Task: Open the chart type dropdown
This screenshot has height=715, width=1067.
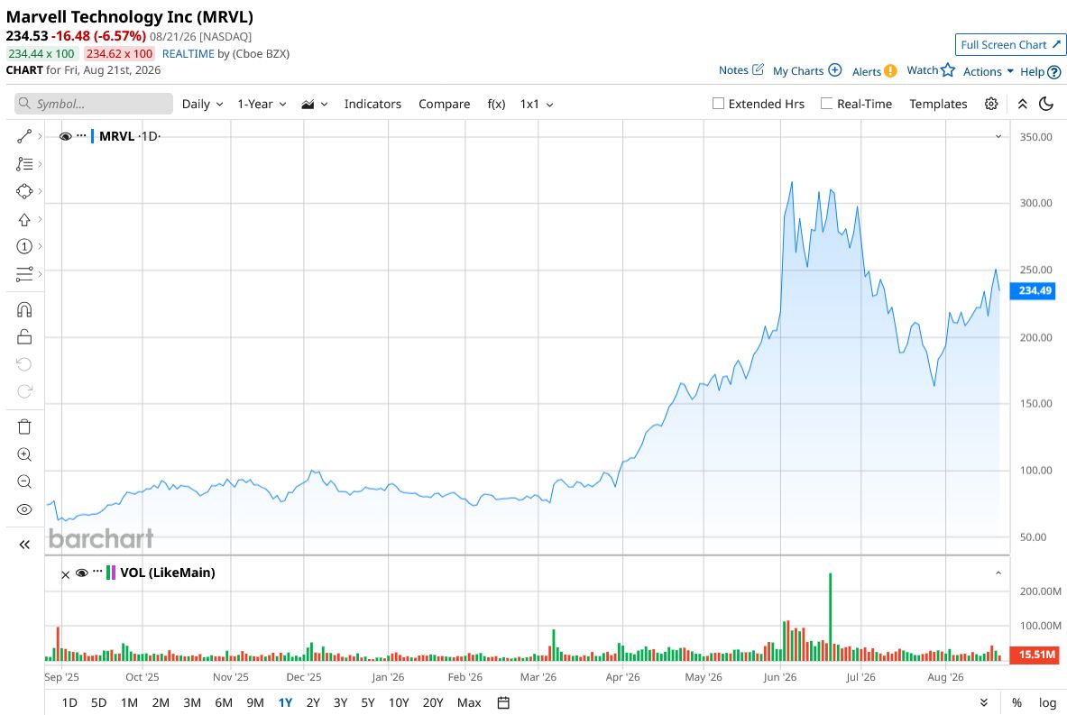Action: click(315, 104)
